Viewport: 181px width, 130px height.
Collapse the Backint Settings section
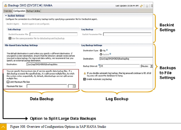click(6, 16)
